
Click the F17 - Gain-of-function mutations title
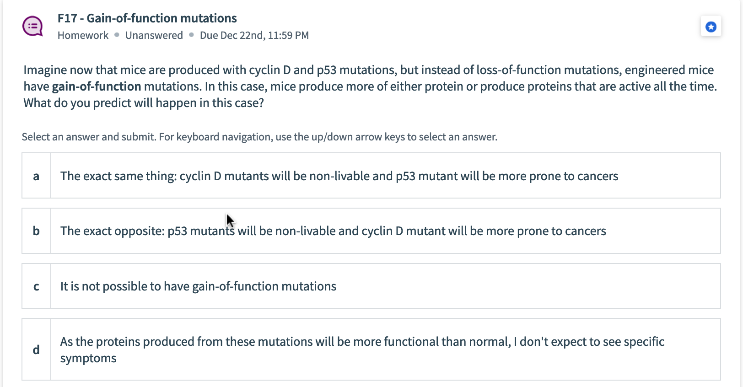[x=147, y=18]
